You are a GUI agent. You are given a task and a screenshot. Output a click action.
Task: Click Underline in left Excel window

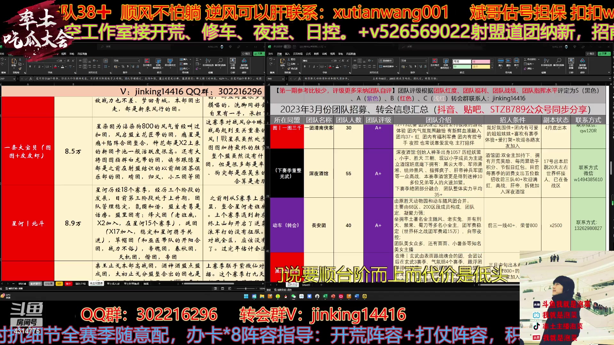coord(39,66)
